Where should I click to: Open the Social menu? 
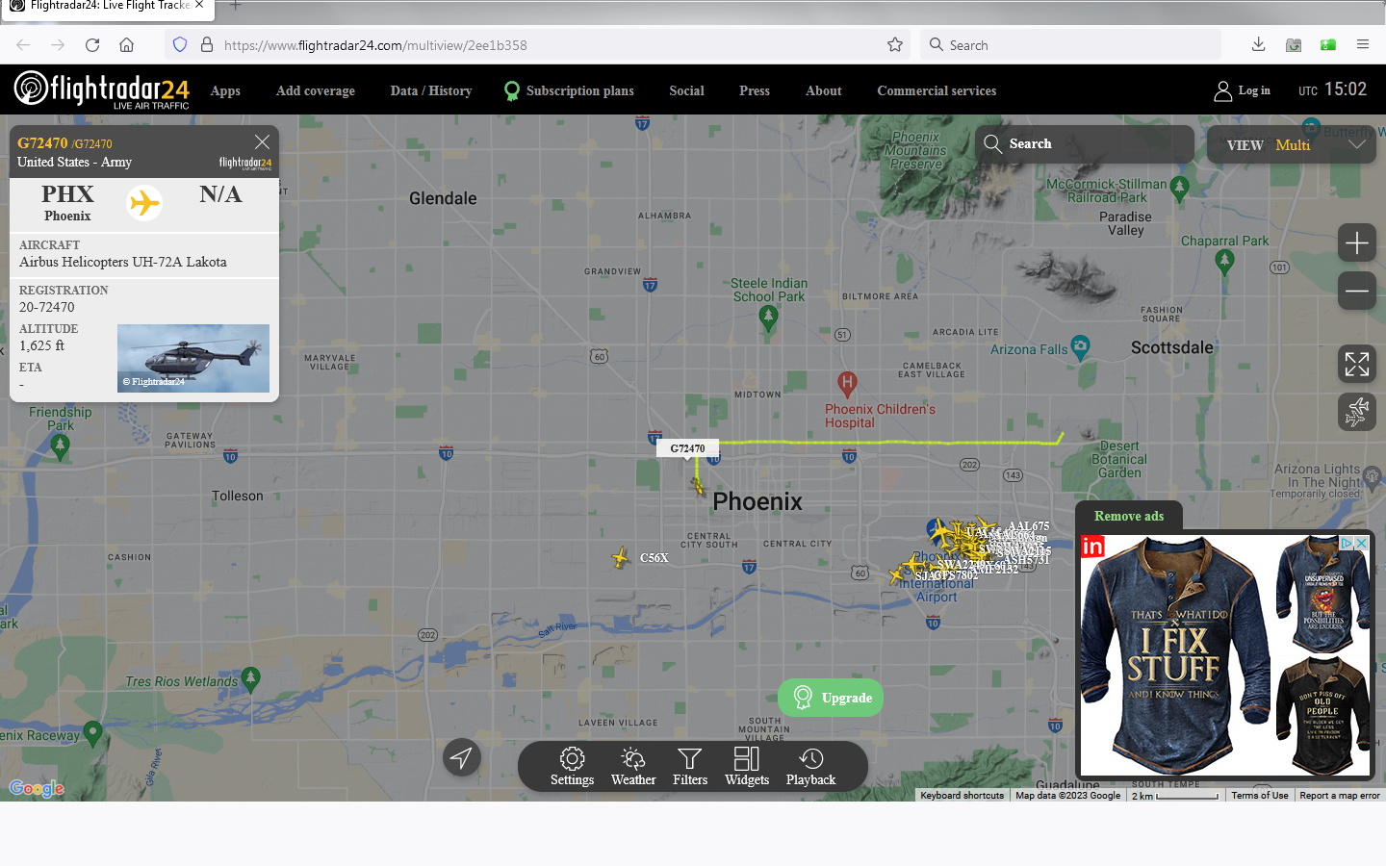pos(686,90)
